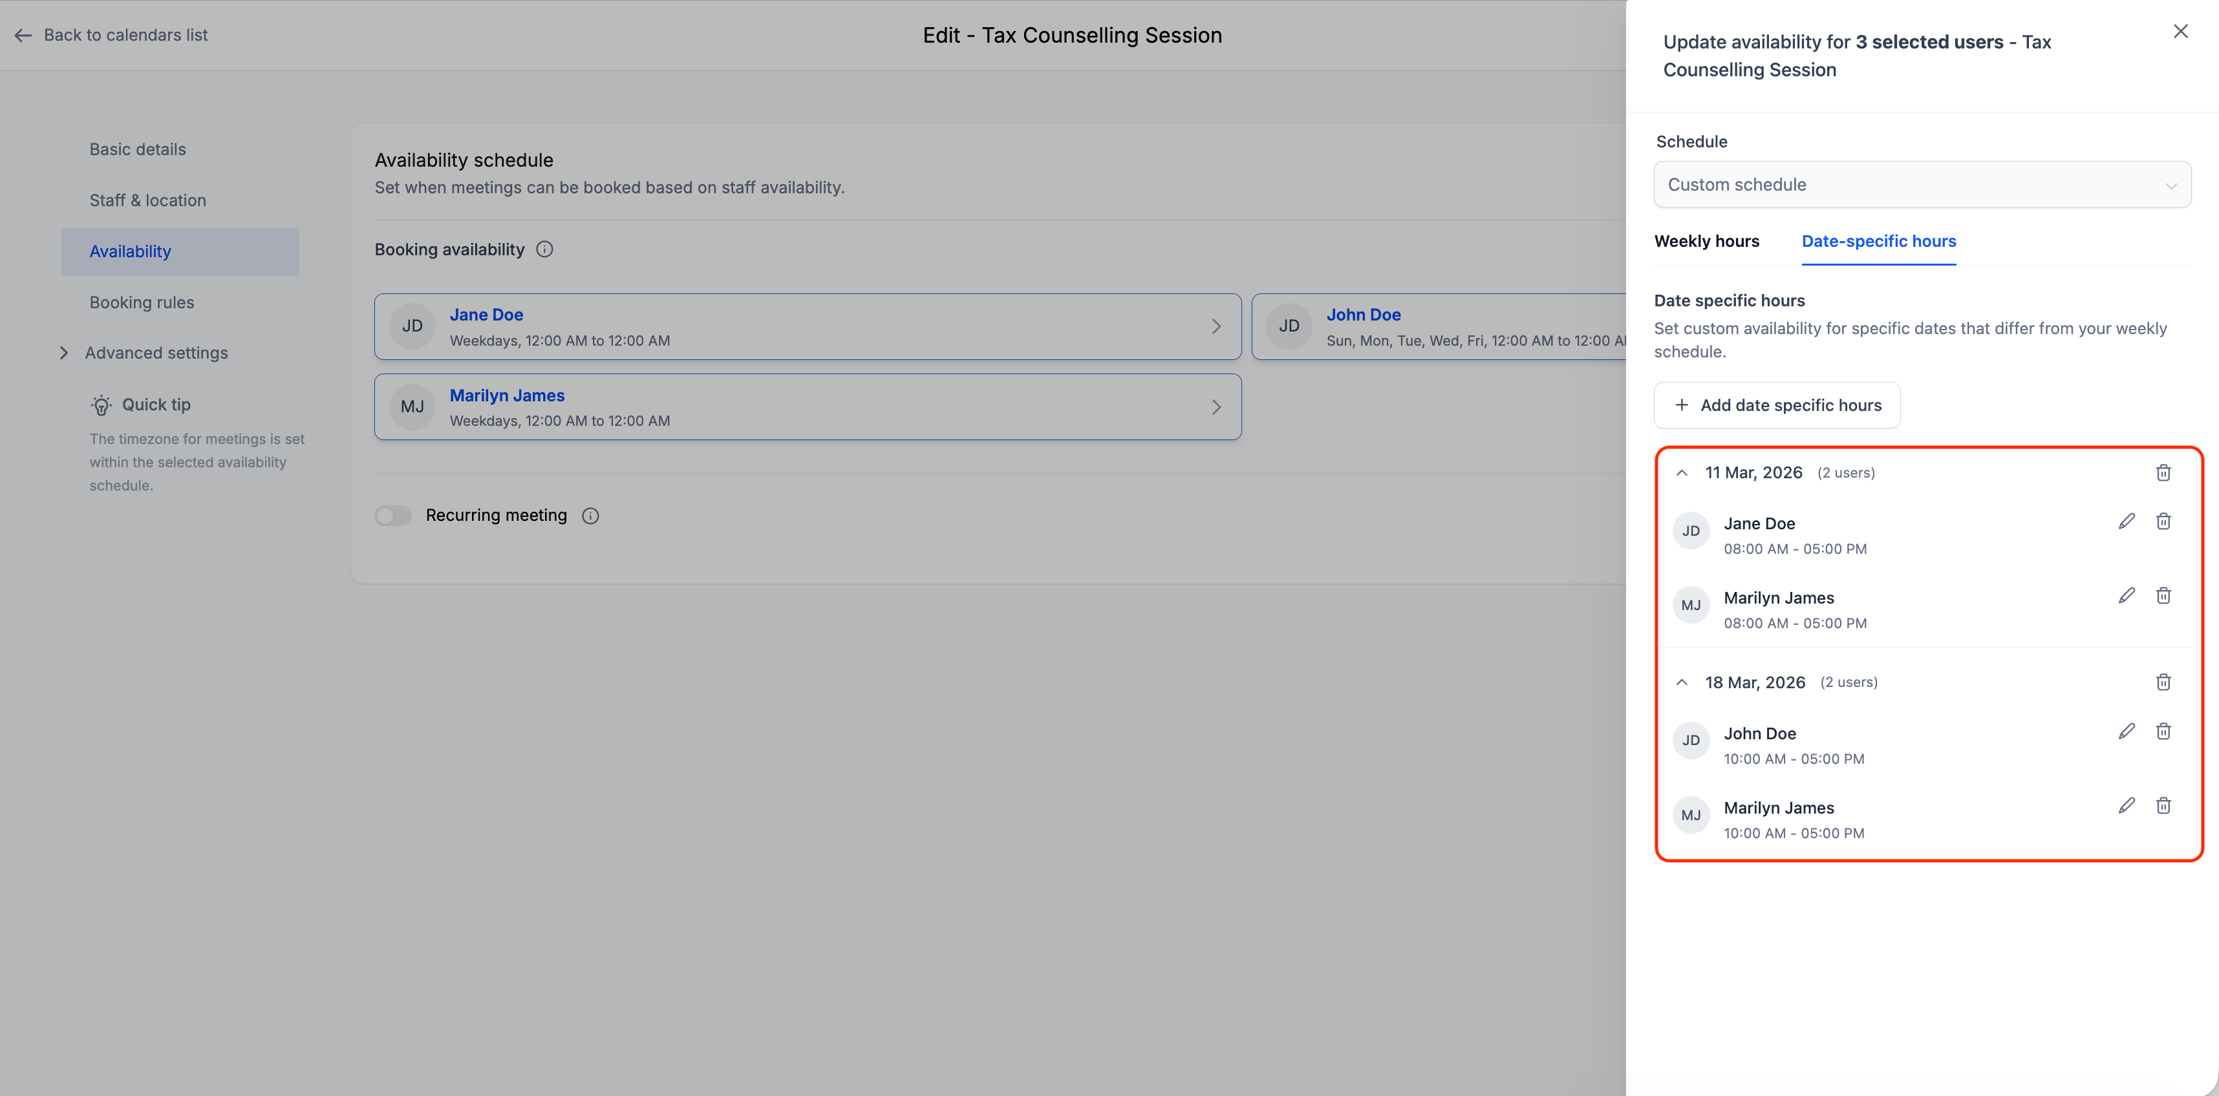Collapse the 11 Mar, 2026 section
Image resolution: width=2219 pixels, height=1096 pixels.
click(1680, 472)
